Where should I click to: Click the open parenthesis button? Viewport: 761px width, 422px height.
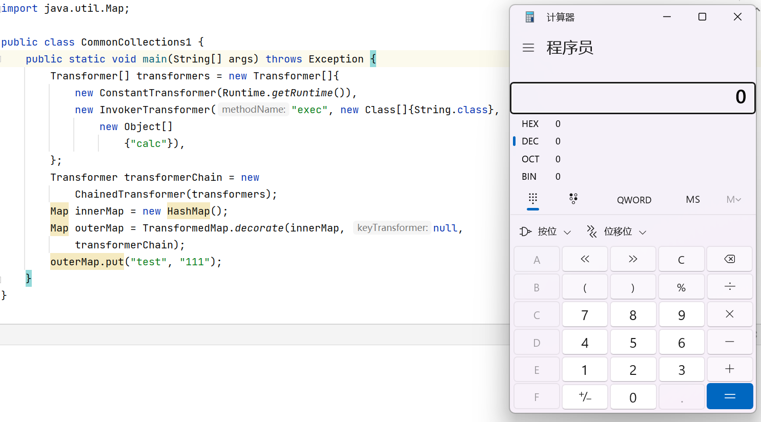(585, 287)
